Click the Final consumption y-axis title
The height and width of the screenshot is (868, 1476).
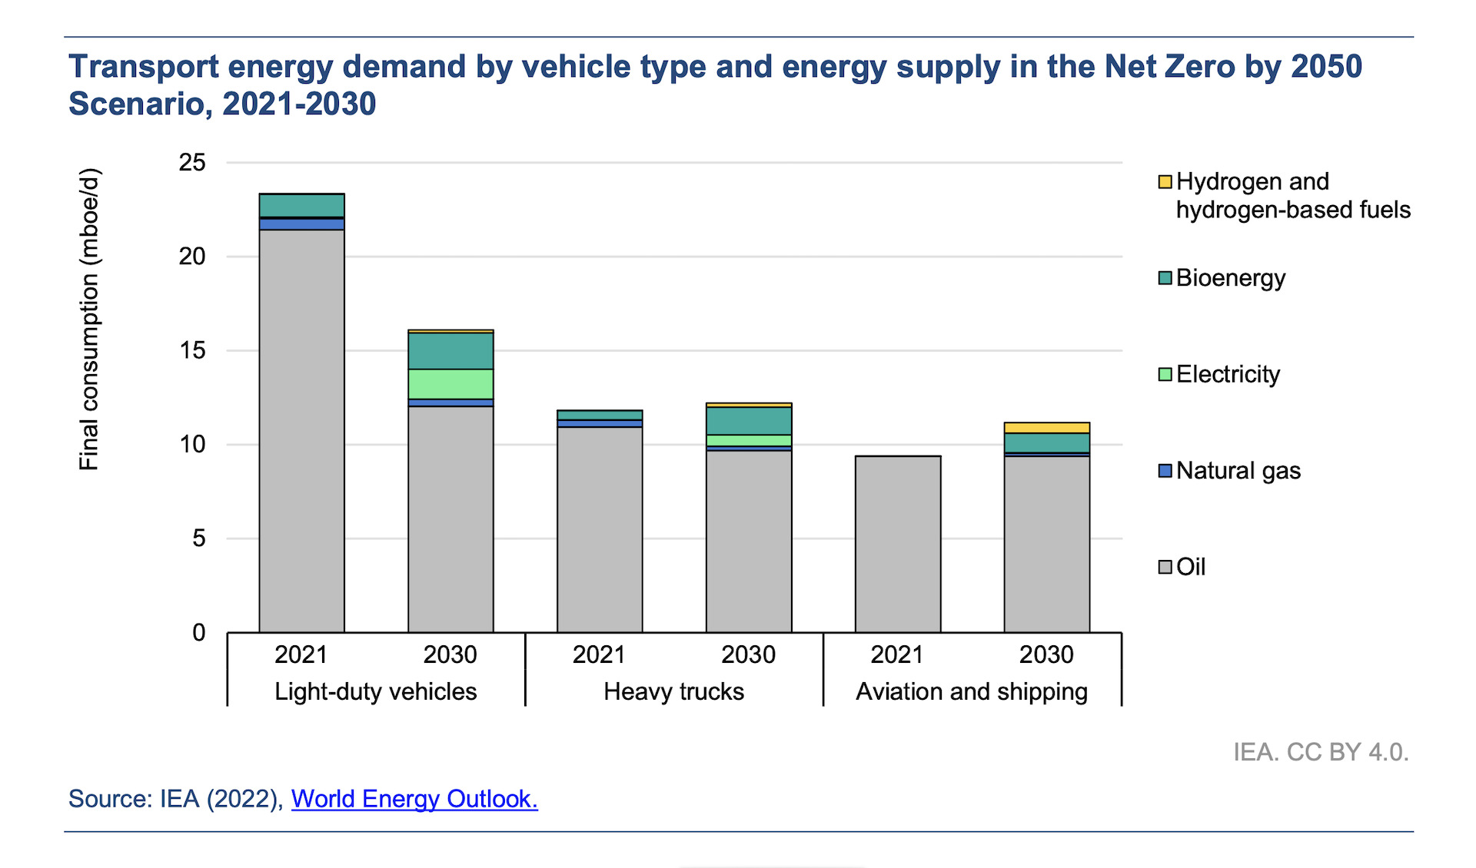click(90, 319)
